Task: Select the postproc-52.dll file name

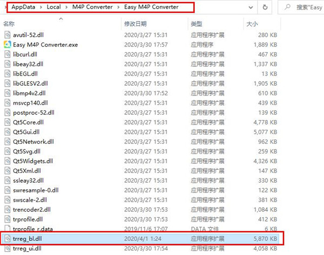Action: (33, 113)
